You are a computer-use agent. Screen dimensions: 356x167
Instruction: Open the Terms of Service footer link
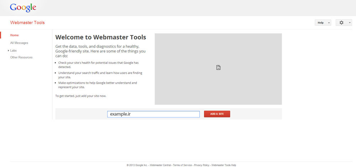coord(182,165)
